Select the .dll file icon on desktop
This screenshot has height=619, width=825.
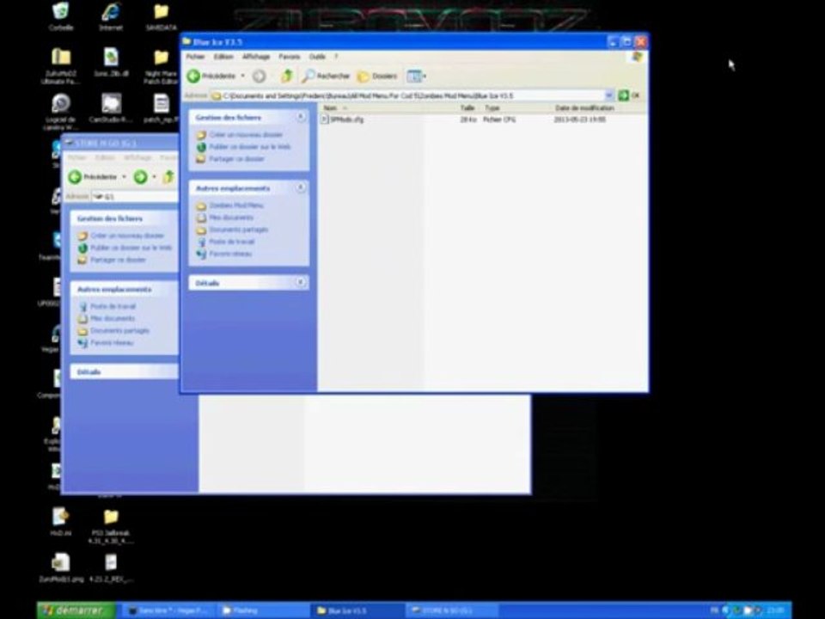coord(111,62)
